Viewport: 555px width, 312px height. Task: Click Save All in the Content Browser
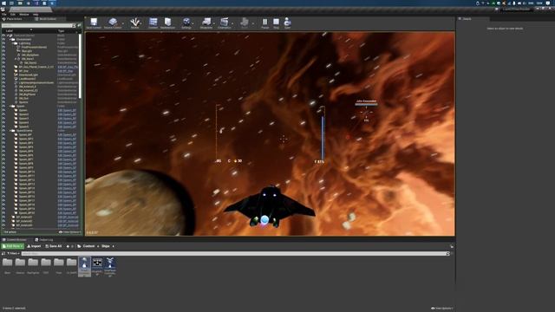[x=54, y=246]
